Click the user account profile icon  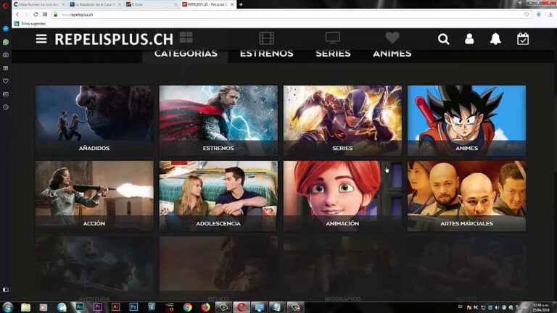click(x=469, y=39)
